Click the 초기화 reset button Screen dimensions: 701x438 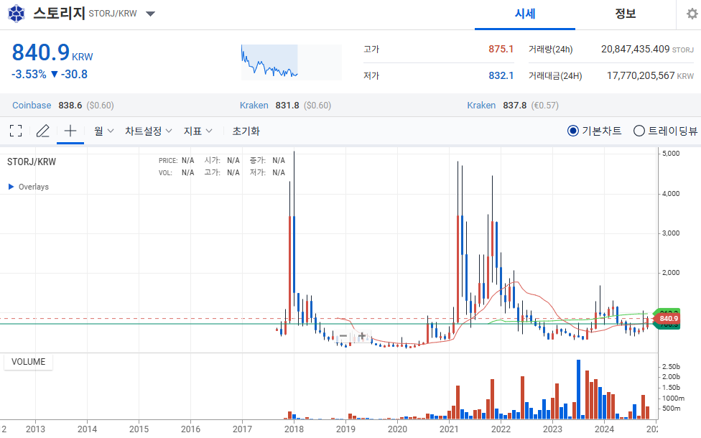pyautogui.click(x=246, y=131)
